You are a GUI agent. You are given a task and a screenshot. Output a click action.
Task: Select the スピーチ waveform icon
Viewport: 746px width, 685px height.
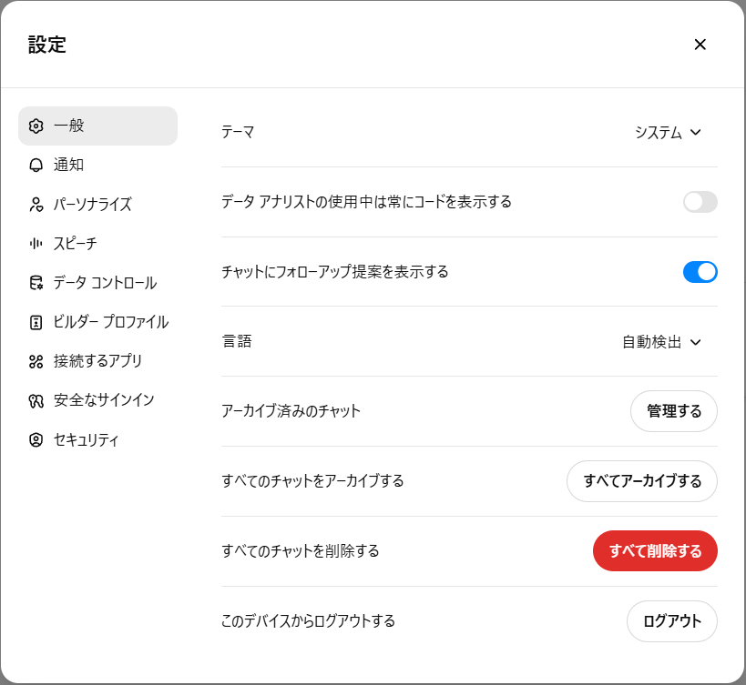pos(36,243)
